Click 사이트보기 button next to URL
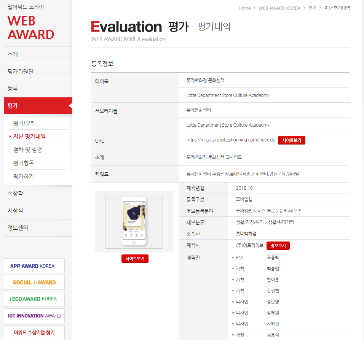Image resolution: width=364 pixels, height=340 pixels. pyautogui.click(x=292, y=140)
